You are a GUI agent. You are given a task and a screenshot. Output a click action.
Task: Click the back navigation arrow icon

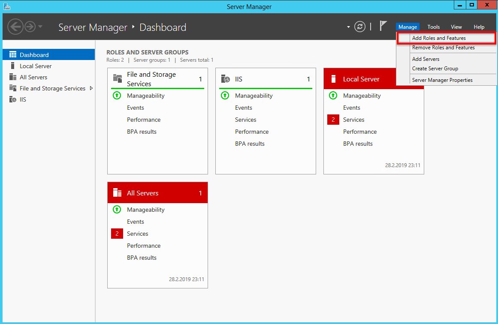point(15,27)
